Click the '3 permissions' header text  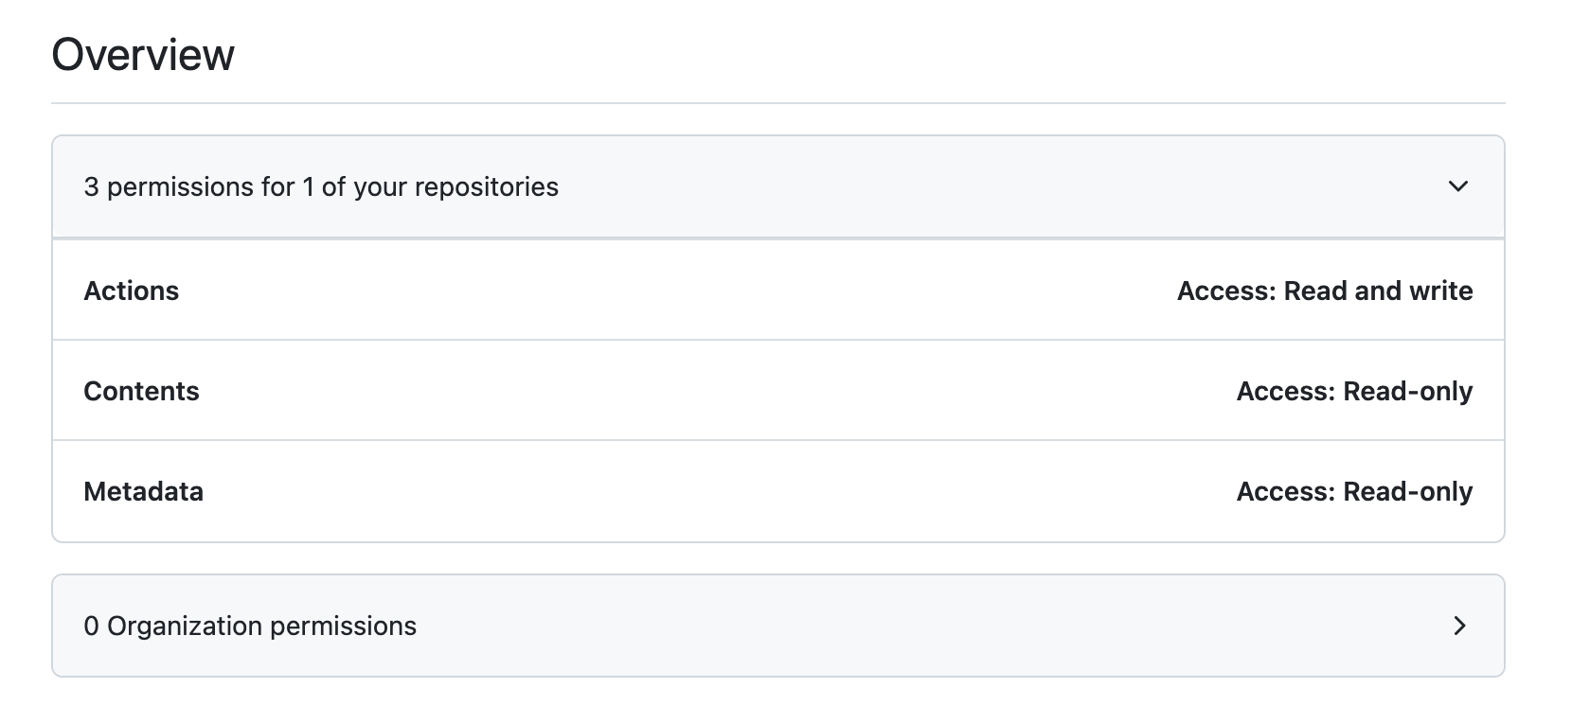322,186
